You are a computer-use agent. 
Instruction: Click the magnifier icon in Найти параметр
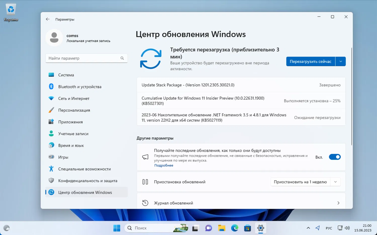pyautogui.click(x=122, y=58)
